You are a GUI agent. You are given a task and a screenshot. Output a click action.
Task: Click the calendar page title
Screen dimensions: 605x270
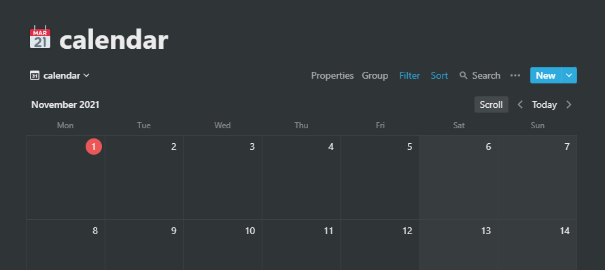[x=114, y=39]
